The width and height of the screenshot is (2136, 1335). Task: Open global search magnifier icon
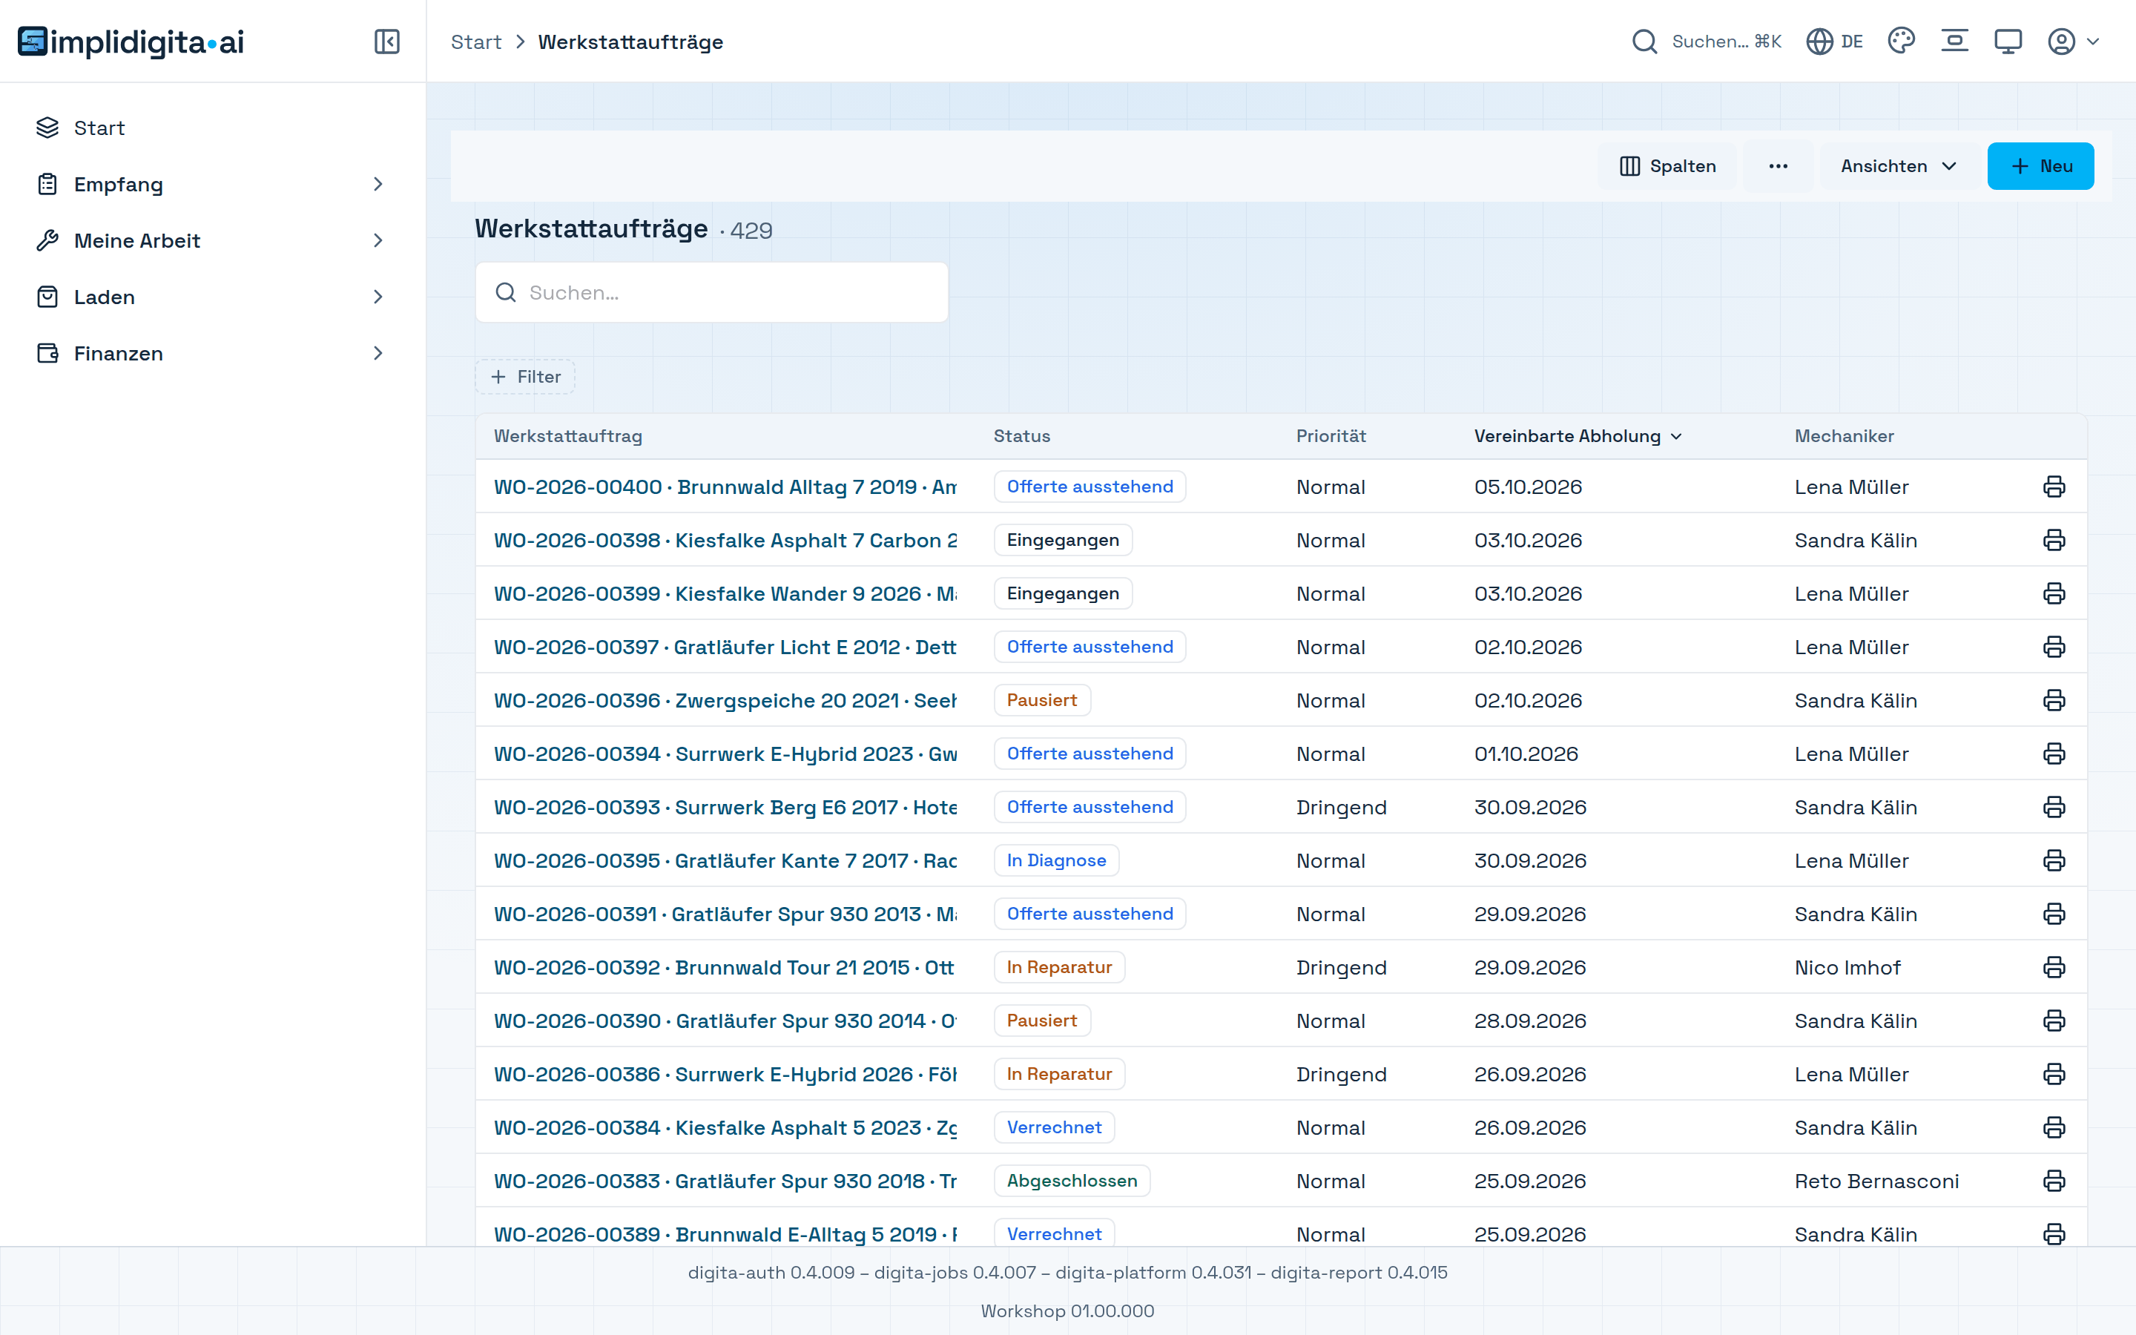pos(1644,42)
